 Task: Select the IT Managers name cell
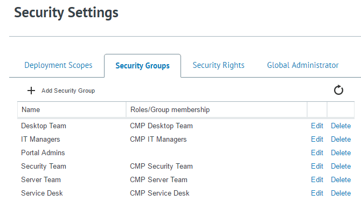pyautogui.click(x=40, y=140)
